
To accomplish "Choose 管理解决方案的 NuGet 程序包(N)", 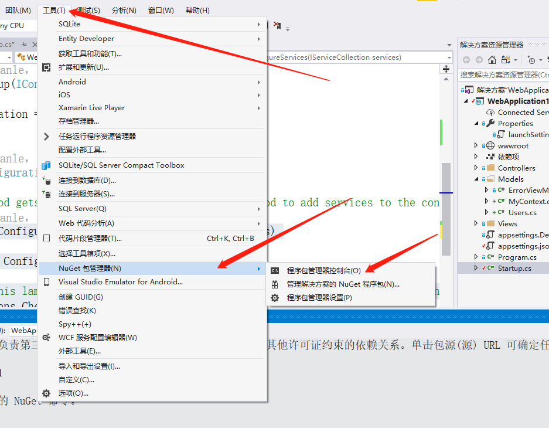I will [x=351, y=284].
